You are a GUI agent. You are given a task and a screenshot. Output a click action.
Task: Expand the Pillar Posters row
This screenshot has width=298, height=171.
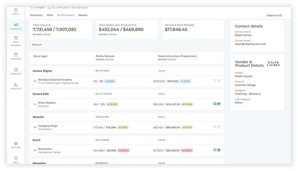tap(35, 104)
